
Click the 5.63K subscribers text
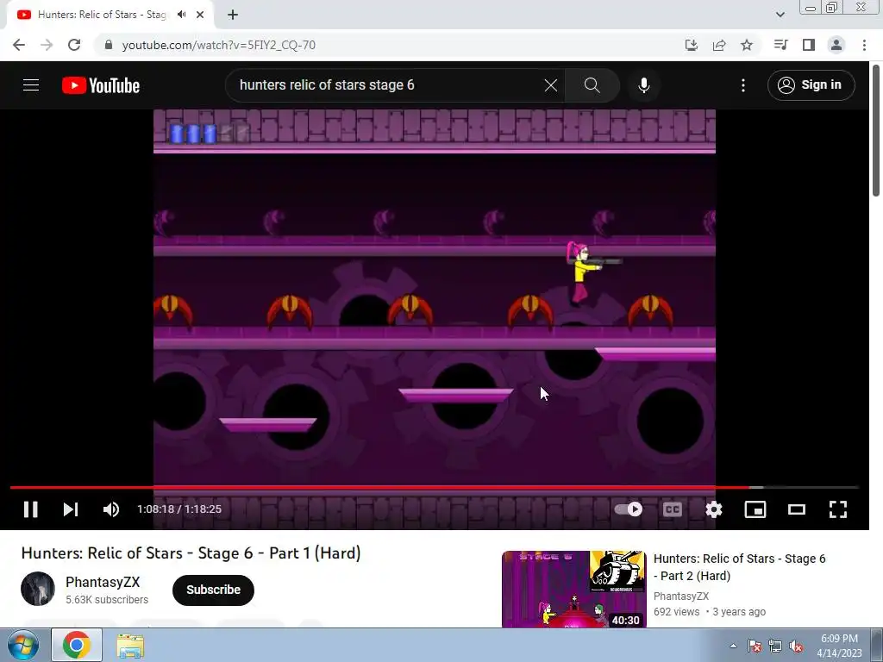[107, 600]
